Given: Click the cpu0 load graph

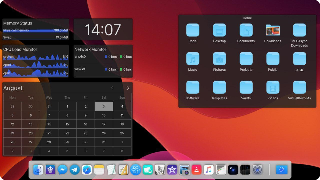Looking at the screenshot, I should (35, 65).
